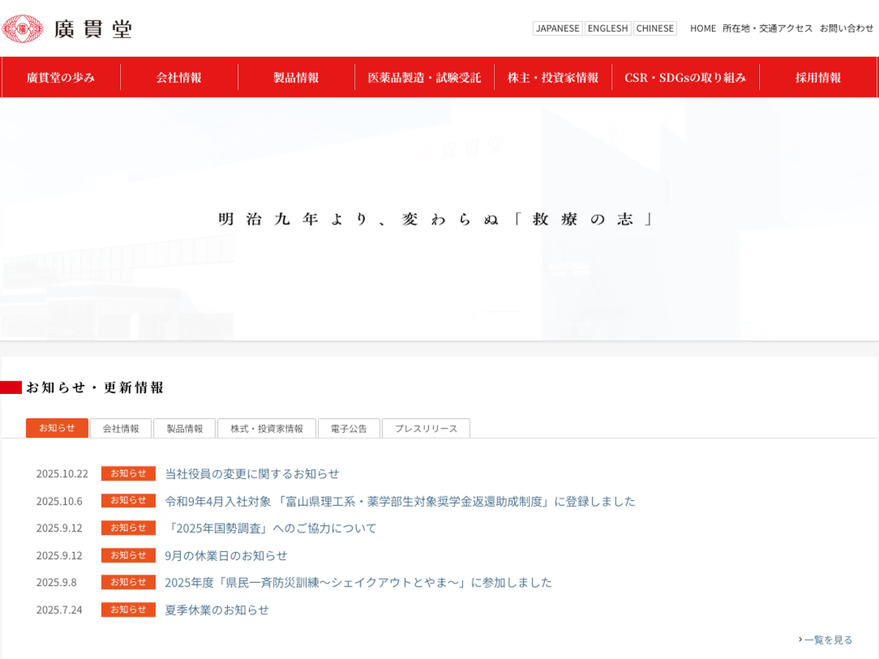Image resolution: width=879 pixels, height=659 pixels.
Task: Open CSR・SDGsの取り組み menu item
Action: (x=685, y=78)
